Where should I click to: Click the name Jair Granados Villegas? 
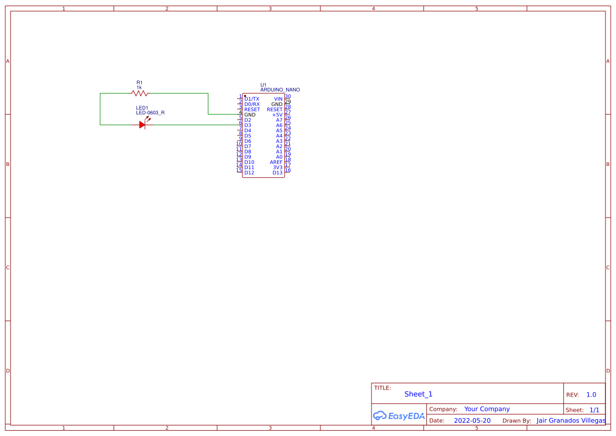pyautogui.click(x=571, y=420)
